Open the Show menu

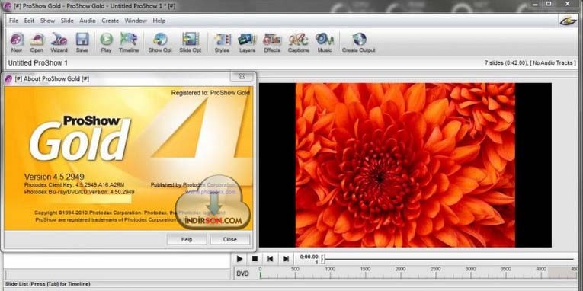click(x=47, y=21)
